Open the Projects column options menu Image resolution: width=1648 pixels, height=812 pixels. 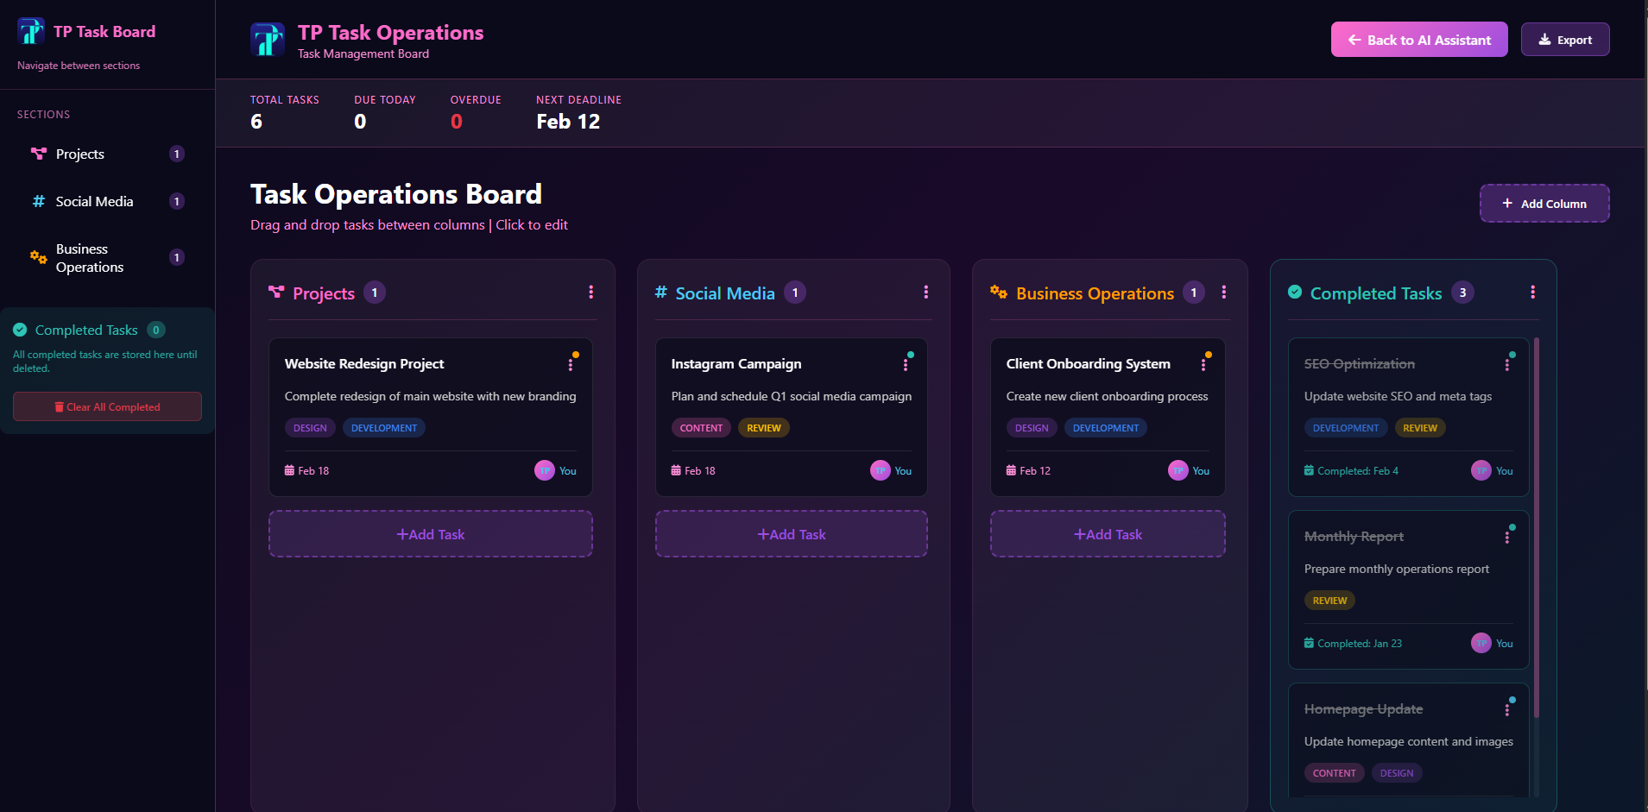(x=591, y=293)
